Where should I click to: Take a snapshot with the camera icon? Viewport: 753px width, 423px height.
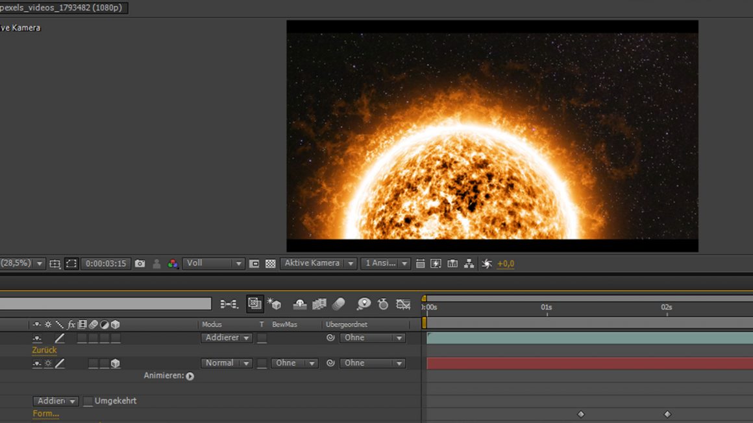(x=140, y=264)
